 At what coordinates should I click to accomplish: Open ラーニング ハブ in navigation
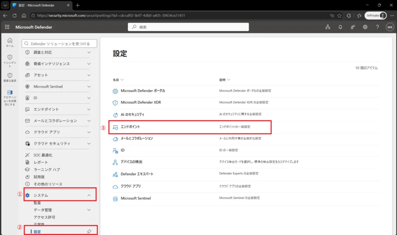[47, 169]
